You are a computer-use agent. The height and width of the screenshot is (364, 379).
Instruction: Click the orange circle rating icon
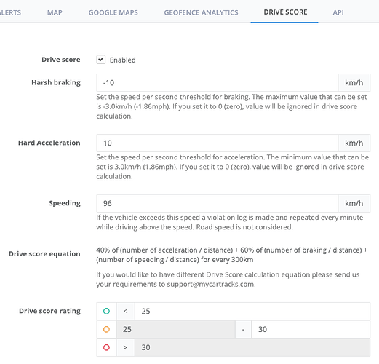[x=106, y=329]
